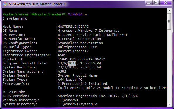Click 'C:\Windows\system32' value
The image size is (174, 109).
[77, 104]
